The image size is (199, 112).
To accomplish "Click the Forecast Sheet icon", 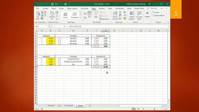I will [139, 16].
